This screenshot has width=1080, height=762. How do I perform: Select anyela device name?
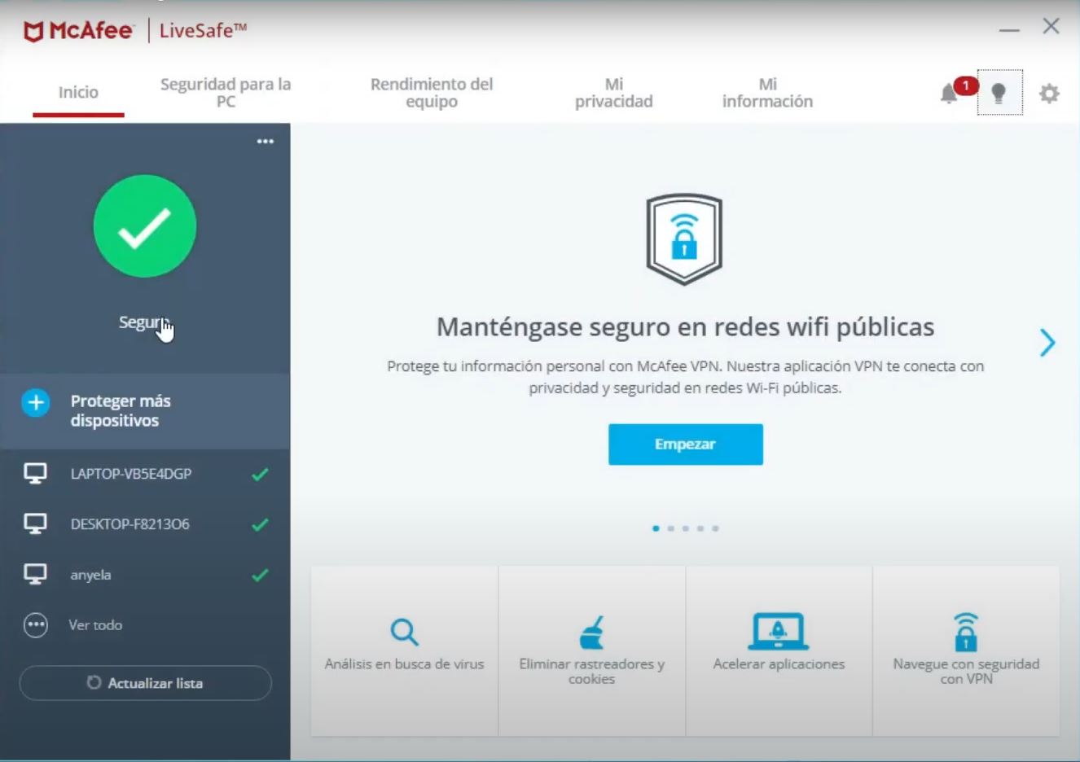[x=90, y=575]
